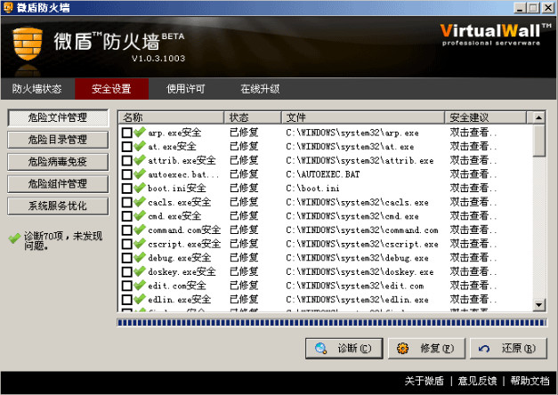Click the green check icon beside cmd.exe
The height and width of the screenshot is (395, 558).
coord(140,216)
